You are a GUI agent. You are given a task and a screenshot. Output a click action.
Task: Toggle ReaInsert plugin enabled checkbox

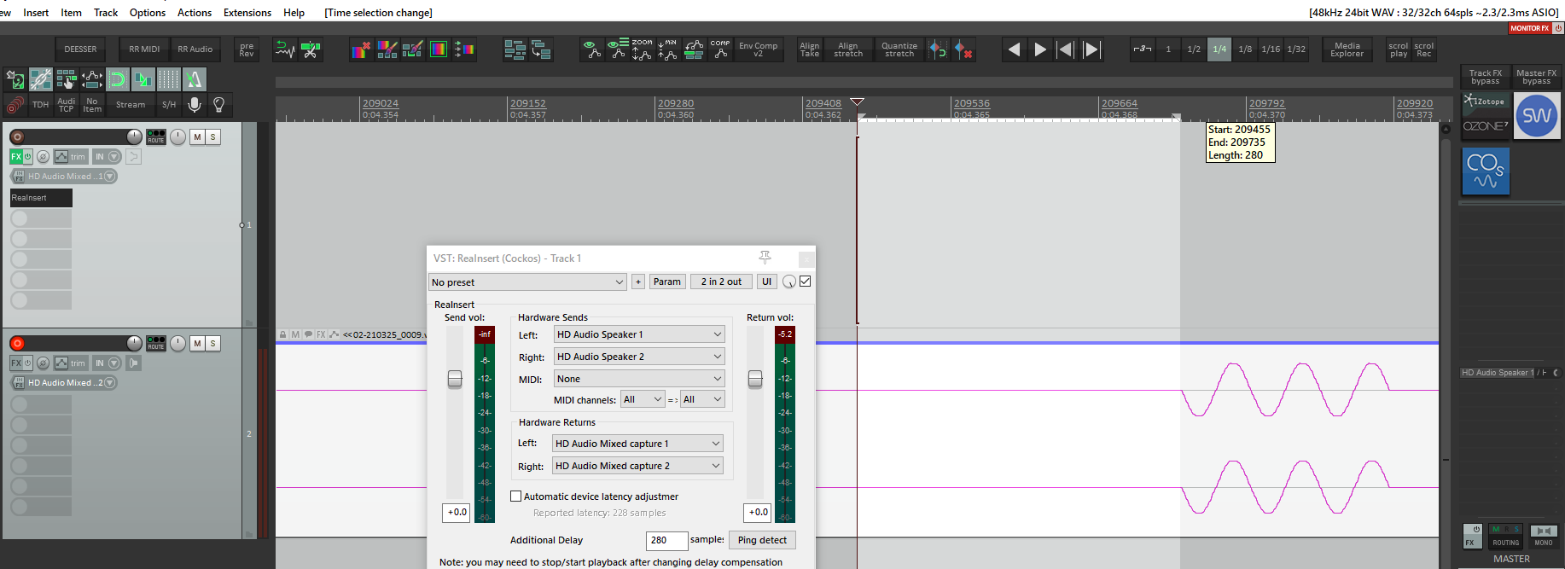pyautogui.click(x=805, y=282)
